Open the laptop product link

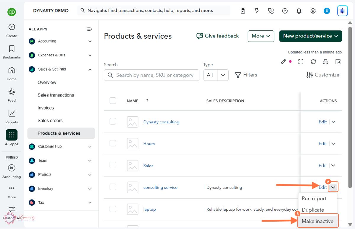149,209
